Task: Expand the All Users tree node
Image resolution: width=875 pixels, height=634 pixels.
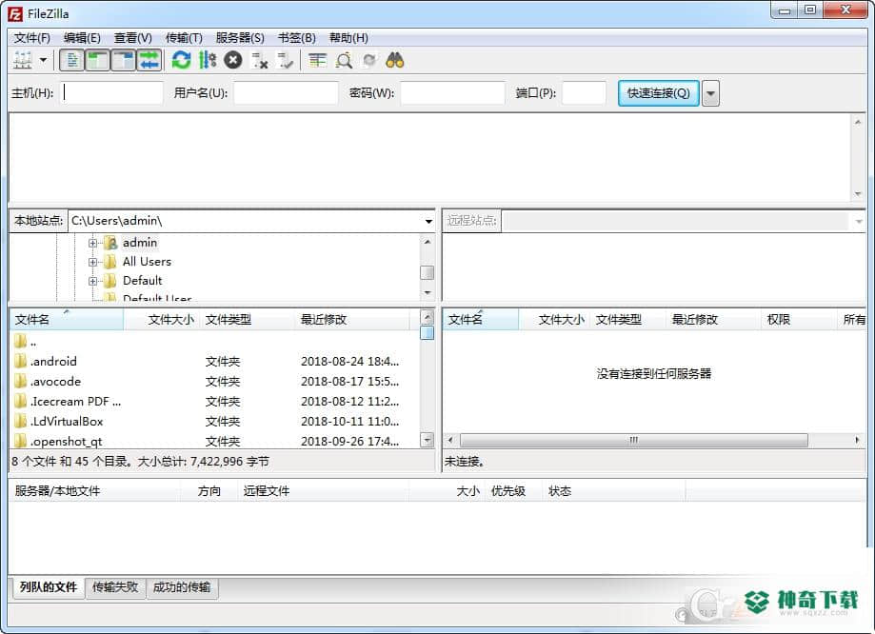Action: [92, 262]
